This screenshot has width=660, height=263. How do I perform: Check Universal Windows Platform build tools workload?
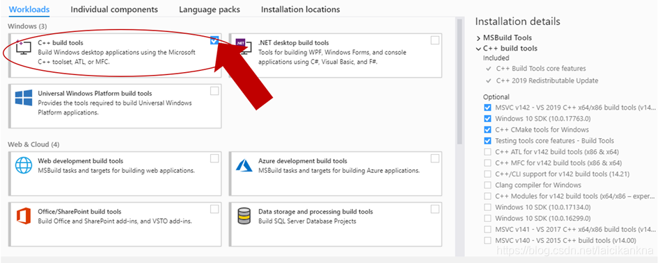(x=214, y=91)
